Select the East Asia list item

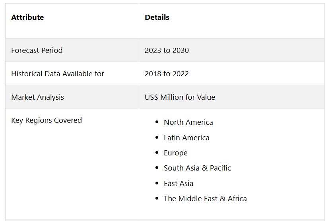(179, 184)
